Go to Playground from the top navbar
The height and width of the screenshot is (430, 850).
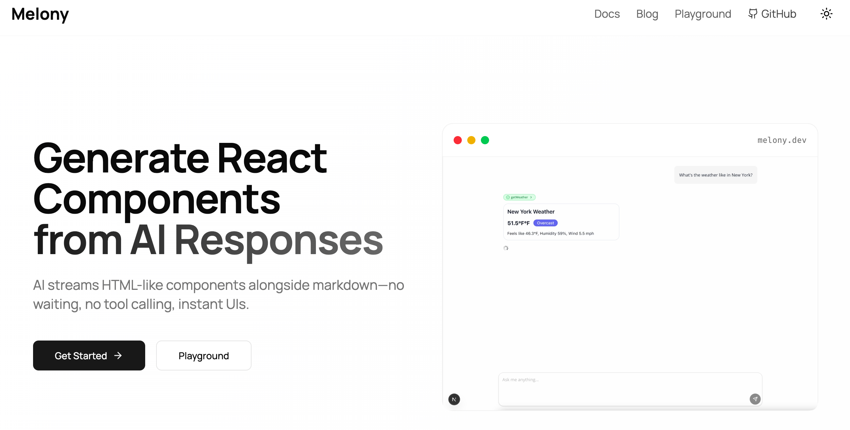pos(703,14)
